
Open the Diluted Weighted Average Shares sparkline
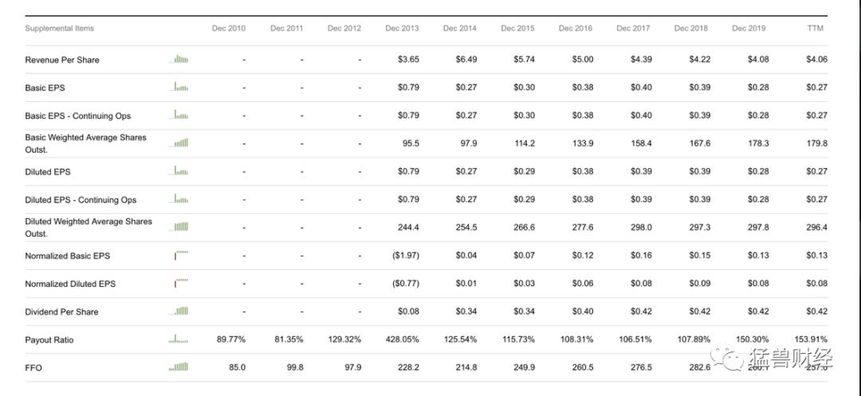[x=181, y=227]
